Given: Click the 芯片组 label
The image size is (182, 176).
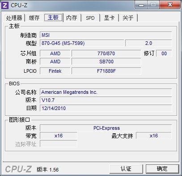Looking at the screenshot, I should (28, 53).
